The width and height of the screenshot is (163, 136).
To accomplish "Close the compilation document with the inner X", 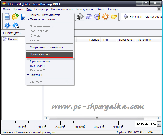I will click(x=159, y=9).
